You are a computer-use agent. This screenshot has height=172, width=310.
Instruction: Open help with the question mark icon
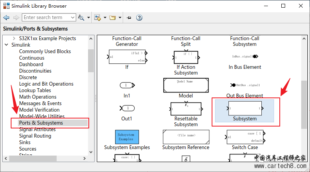coord(139,18)
